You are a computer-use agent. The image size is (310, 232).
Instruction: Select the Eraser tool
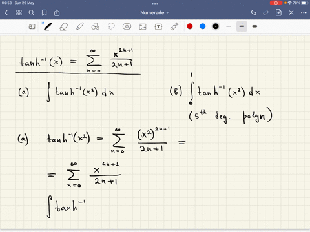64,26
